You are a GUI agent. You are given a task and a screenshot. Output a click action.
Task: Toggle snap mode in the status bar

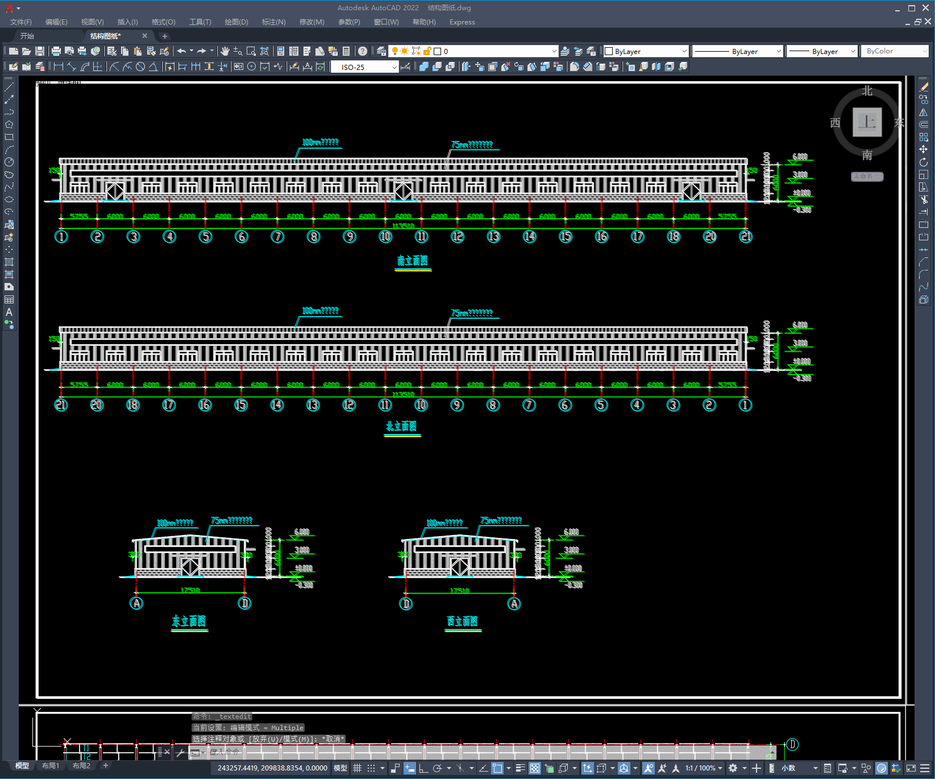[371, 768]
